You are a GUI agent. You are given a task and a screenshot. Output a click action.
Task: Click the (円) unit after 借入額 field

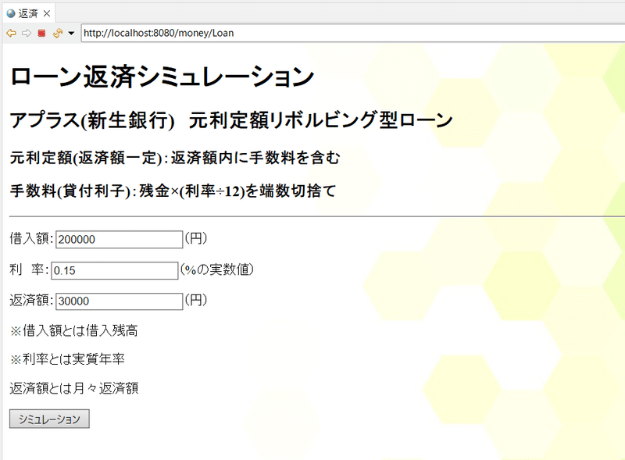196,238
